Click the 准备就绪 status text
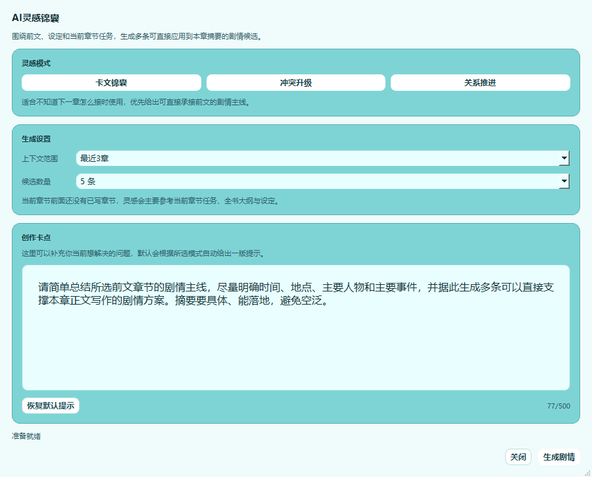Viewport: 592px width, 477px height. coord(26,436)
